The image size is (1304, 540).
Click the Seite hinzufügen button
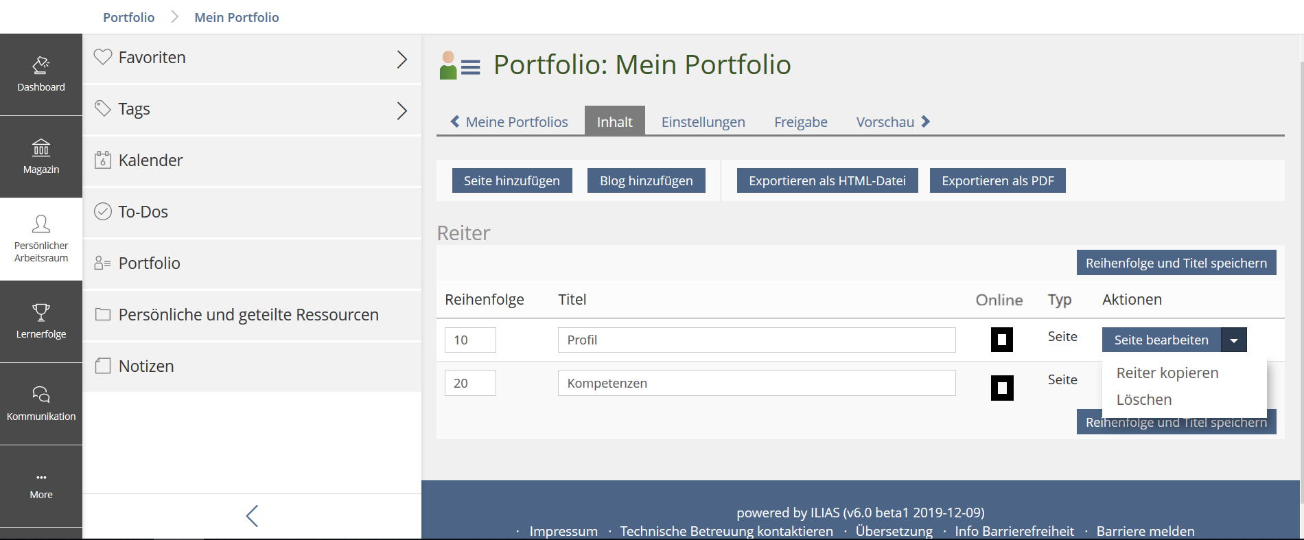pos(512,180)
